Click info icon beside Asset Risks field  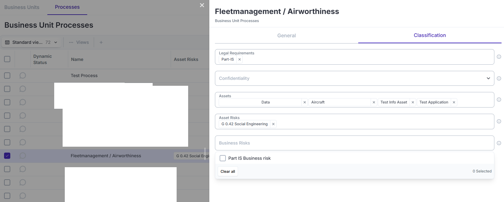pyautogui.click(x=499, y=122)
